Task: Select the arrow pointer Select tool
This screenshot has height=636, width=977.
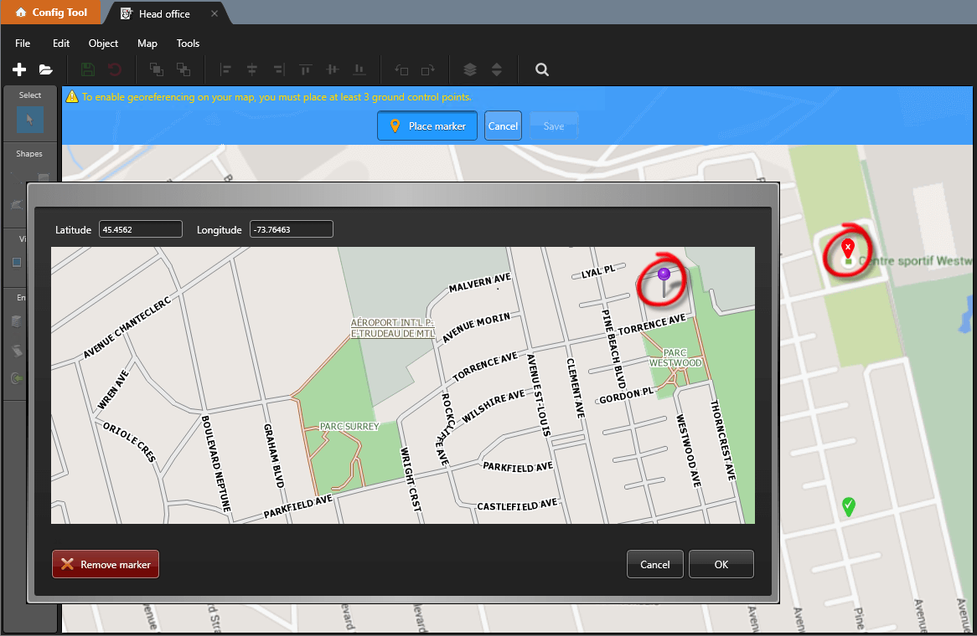Action: coord(30,121)
